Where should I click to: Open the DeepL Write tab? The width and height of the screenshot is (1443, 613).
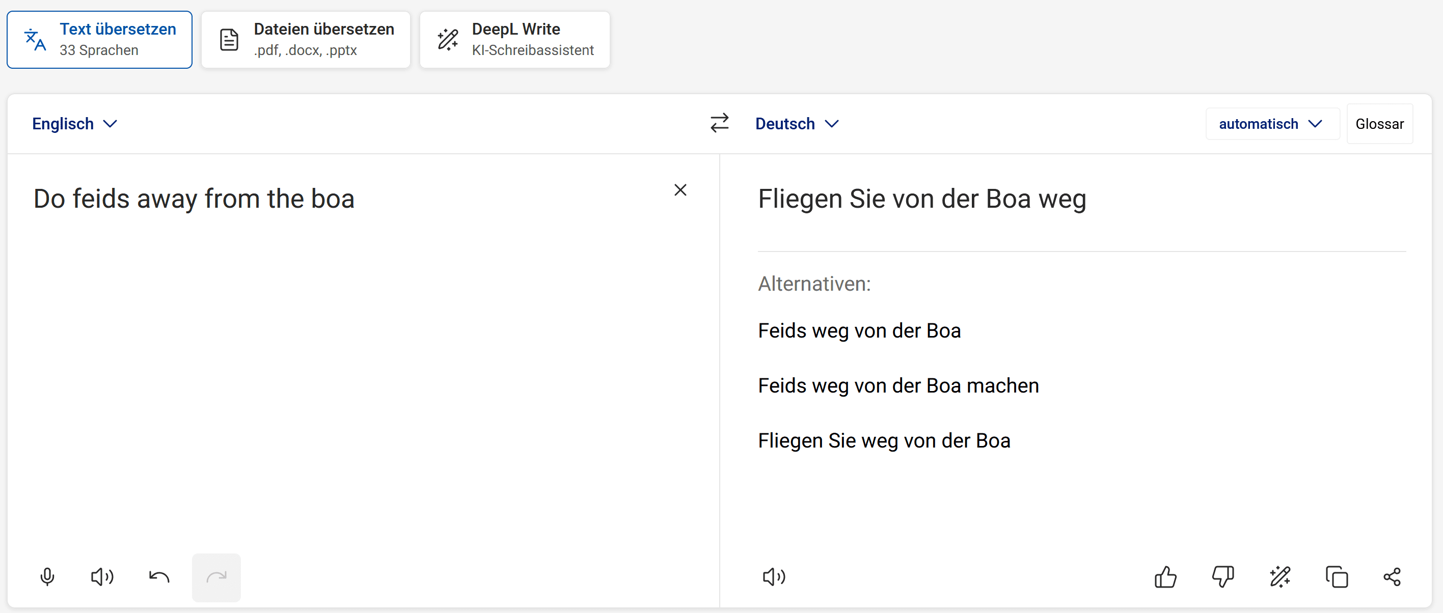514,40
